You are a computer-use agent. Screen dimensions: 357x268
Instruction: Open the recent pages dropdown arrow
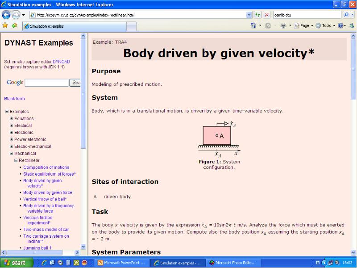24,15
